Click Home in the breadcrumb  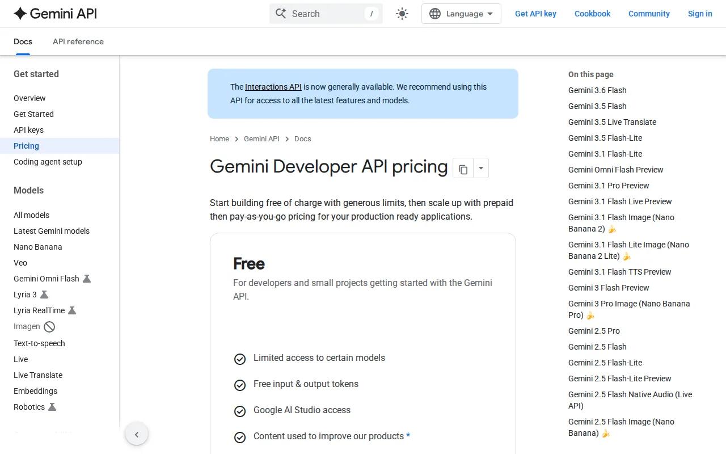220,138
